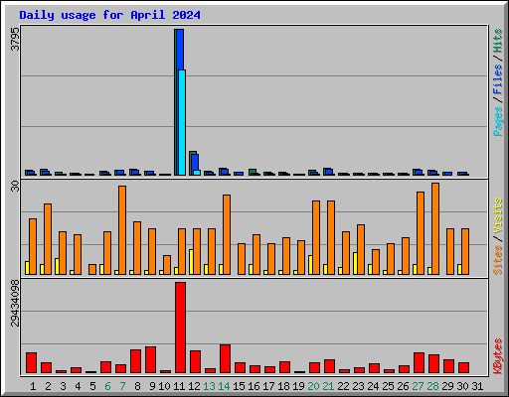Click the cyan Pages bar for day 11
The image size is (509, 397).
click(x=182, y=122)
